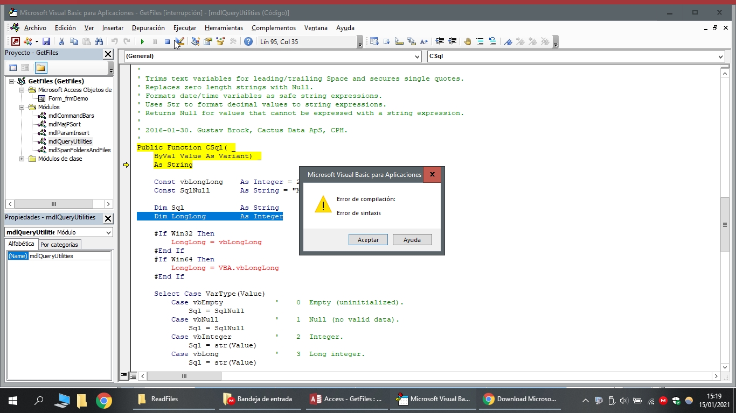The width and height of the screenshot is (736, 413).
Task: Open the Insert Module dropdown arrow
Action: 37,41
